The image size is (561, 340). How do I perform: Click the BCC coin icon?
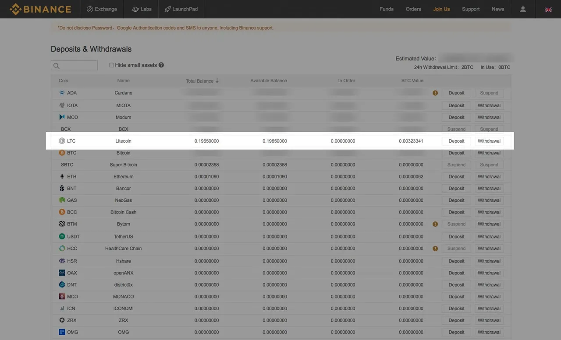pyautogui.click(x=62, y=212)
